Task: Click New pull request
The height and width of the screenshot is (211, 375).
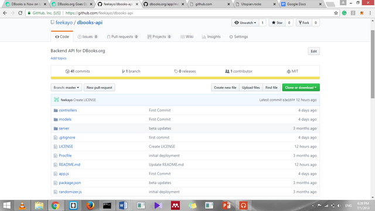Action: [99, 87]
